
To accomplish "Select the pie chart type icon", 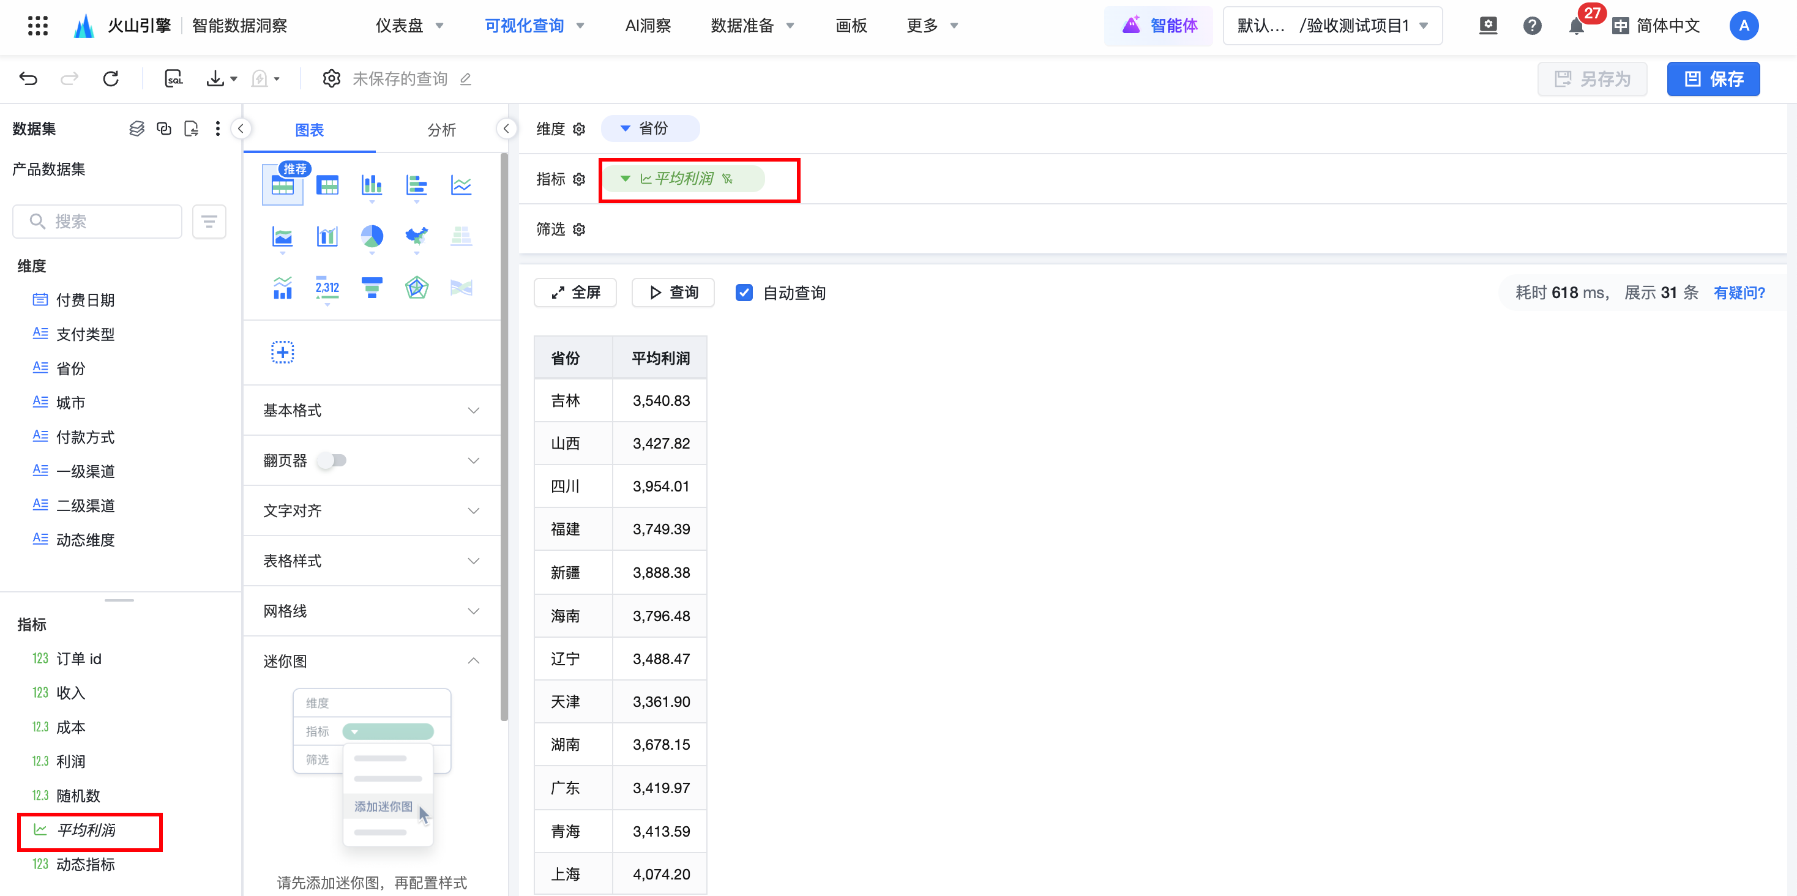I will [372, 237].
